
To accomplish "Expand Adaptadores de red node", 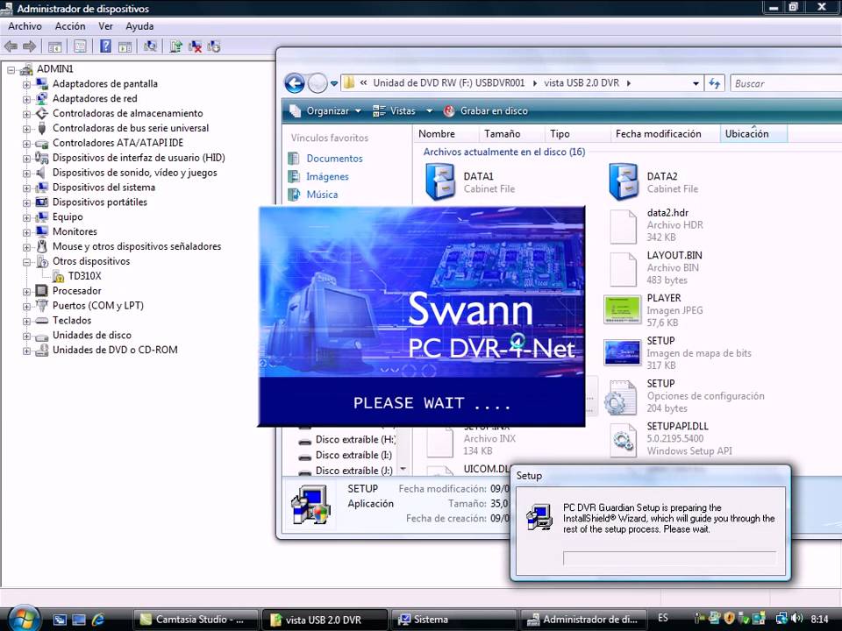I will pyautogui.click(x=26, y=99).
